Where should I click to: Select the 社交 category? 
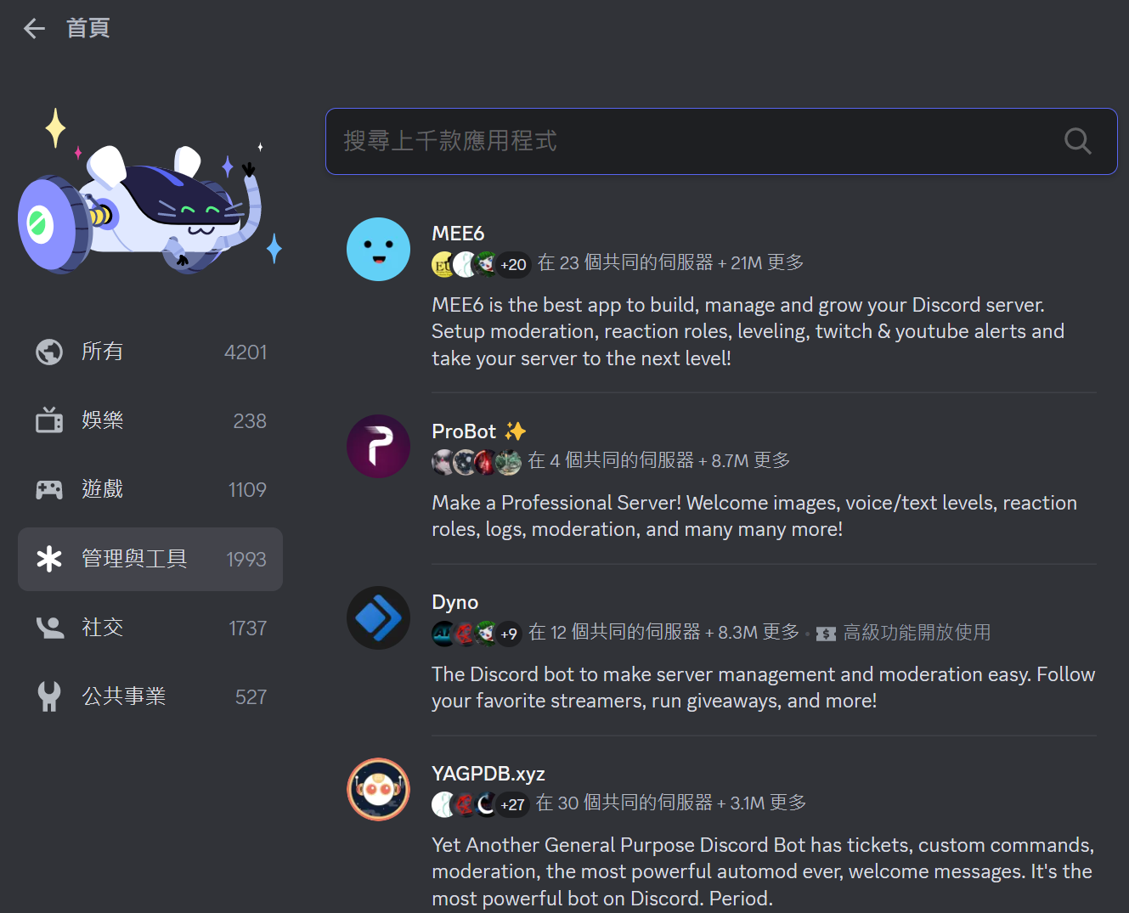click(150, 628)
